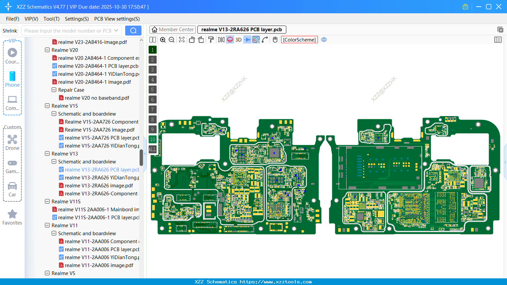Open the model search dropdown arrow

coord(117,30)
